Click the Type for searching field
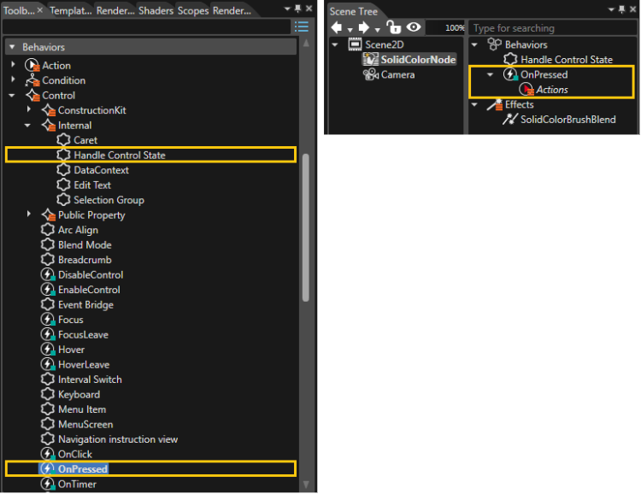Viewport: 641px width, 494px height. [x=552, y=28]
